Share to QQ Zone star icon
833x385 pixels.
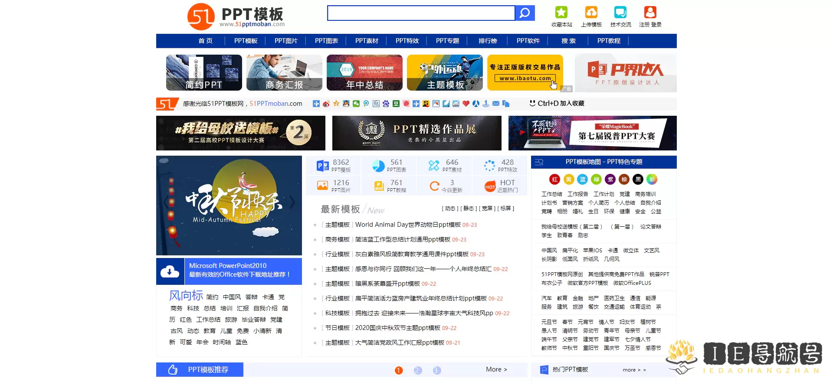coord(336,104)
